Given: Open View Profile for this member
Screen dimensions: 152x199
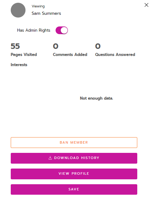Looking at the screenshot, I should (74, 174).
